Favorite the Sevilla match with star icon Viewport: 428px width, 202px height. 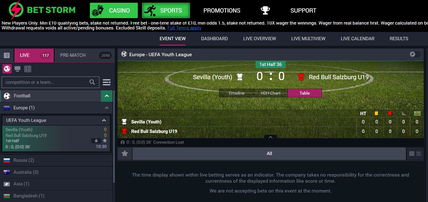tap(105, 141)
